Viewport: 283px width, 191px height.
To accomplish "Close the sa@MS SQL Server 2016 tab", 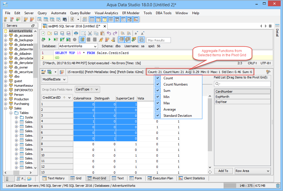I will (105, 26).
